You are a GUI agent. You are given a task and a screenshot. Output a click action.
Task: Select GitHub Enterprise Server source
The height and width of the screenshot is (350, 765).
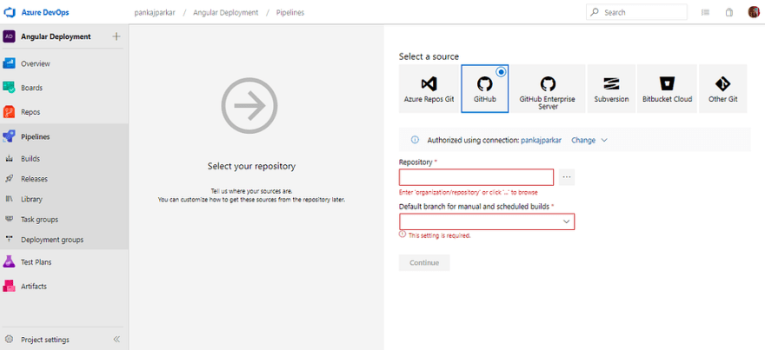pyautogui.click(x=547, y=89)
